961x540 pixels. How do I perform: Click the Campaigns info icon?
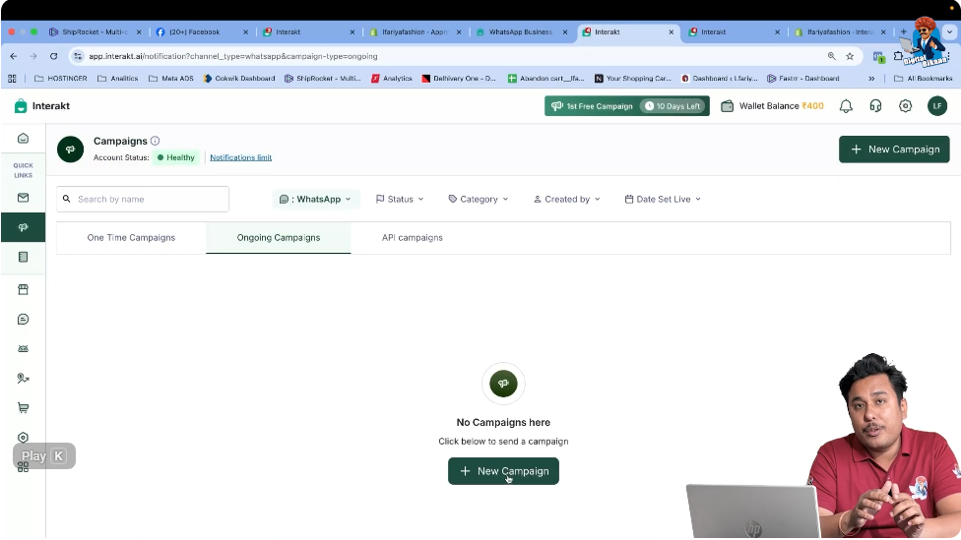[155, 141]
